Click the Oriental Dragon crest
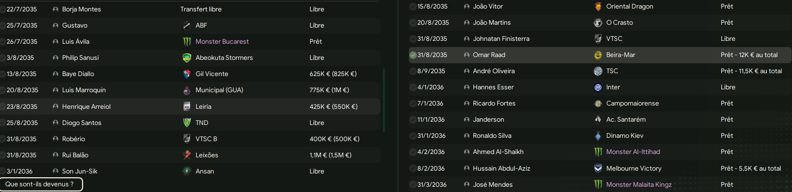792x192 pixels. [x=598, y=6]
